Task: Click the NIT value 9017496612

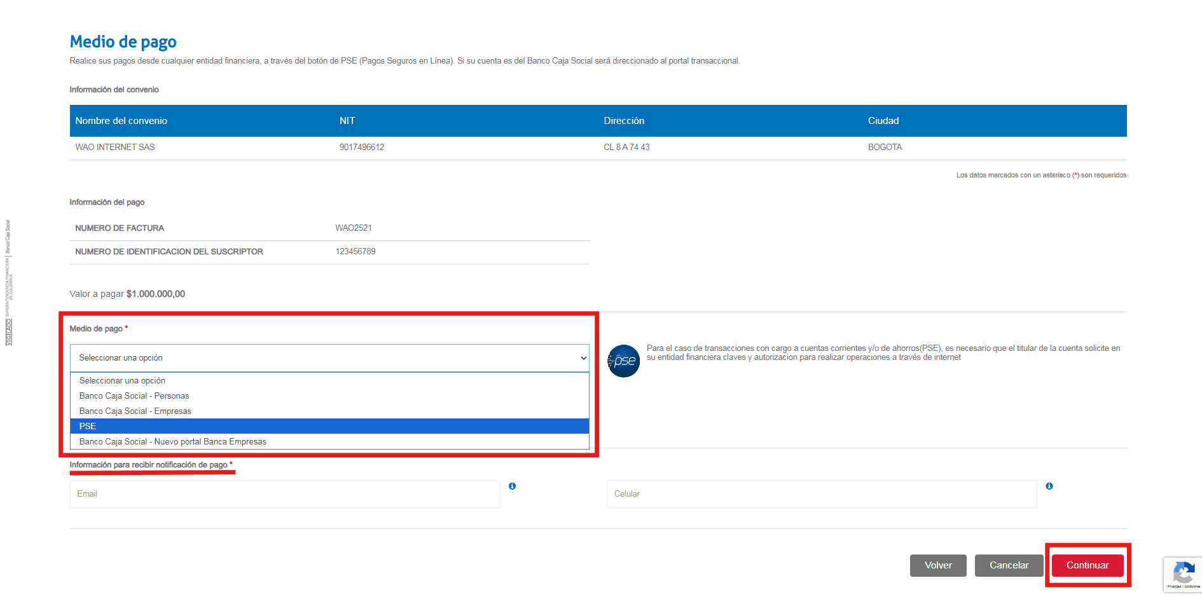Action: [x=362, y=147]
